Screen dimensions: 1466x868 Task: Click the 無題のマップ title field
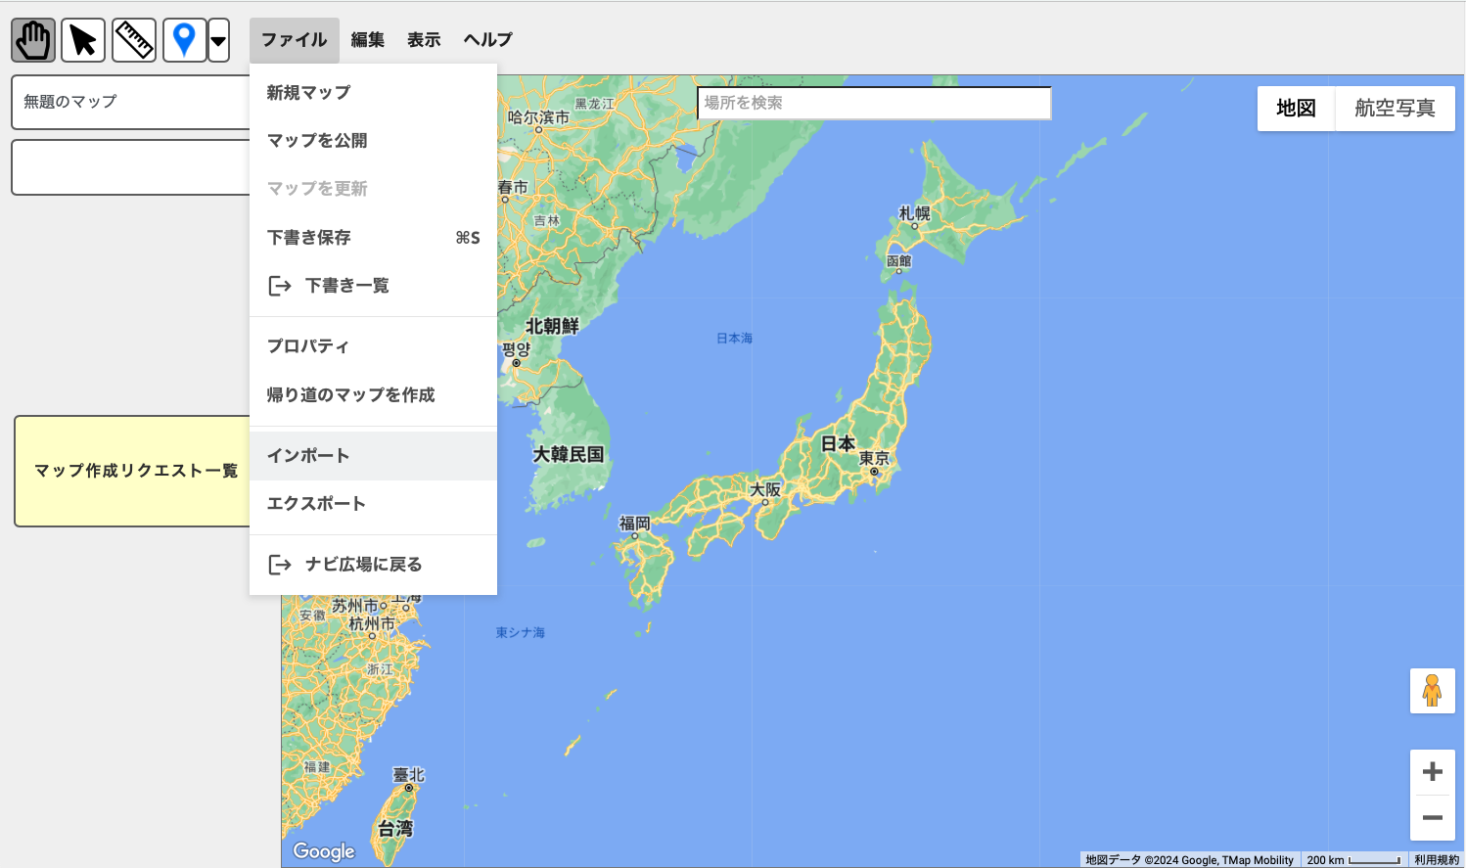[130, 102]
